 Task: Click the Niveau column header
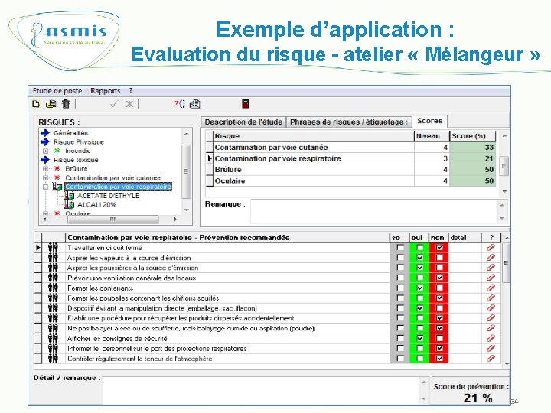pyautogui.click(x=432, y=136)
